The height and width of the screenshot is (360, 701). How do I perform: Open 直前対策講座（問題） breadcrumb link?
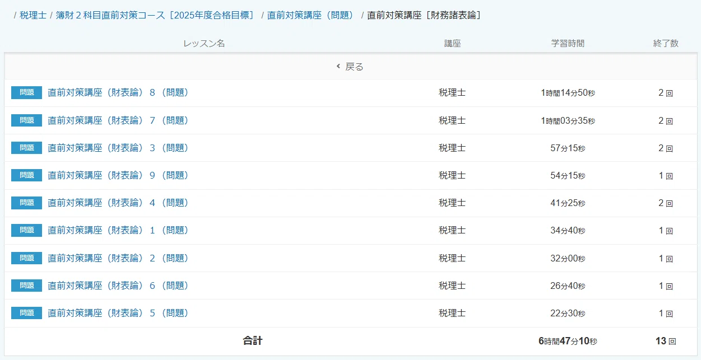pyautogui.click(x=312, y=15)
